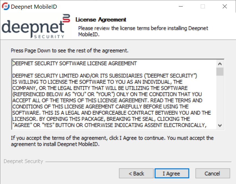Grab the license text scrollbar thumb
Viewport: 236px width, 184px height.
tap(220, 72)
